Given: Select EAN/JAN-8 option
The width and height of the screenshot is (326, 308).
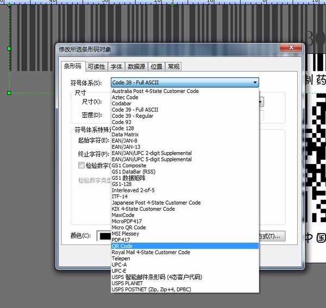Looking at the screenshot, I should (x=185, y=141).
